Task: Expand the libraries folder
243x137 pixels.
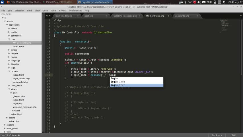Action: (9, 64)
